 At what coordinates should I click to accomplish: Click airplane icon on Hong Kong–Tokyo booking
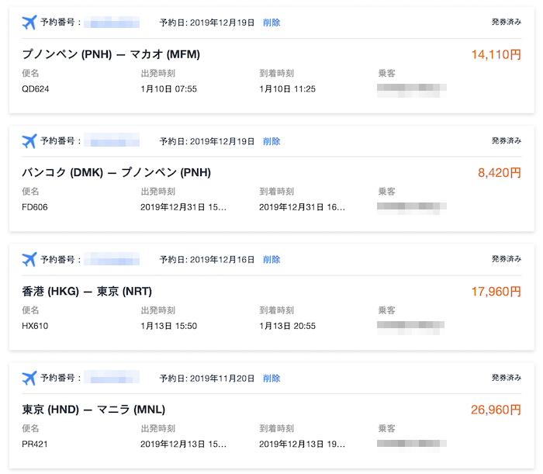[x=29, y=259]
